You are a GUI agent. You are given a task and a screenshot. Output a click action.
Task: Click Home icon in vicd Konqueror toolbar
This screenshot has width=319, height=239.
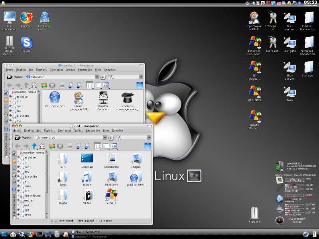pos(42,146)
